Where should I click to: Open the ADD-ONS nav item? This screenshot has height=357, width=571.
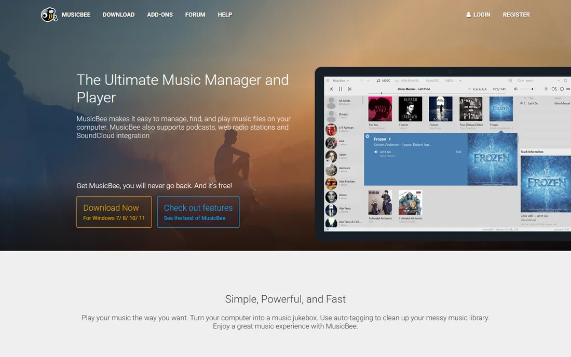(160, 15)
